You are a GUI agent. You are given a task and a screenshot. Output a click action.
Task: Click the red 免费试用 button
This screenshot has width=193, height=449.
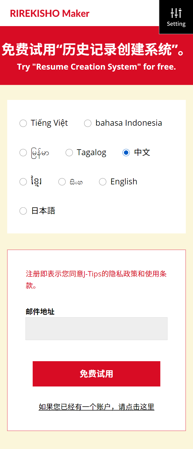(x=96, y=374)
